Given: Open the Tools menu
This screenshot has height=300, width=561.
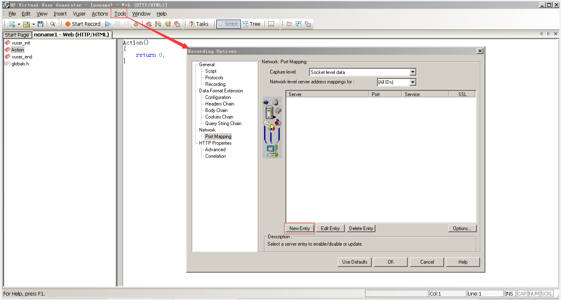Looking at the screenshot, I should click(x=120, y=13).
